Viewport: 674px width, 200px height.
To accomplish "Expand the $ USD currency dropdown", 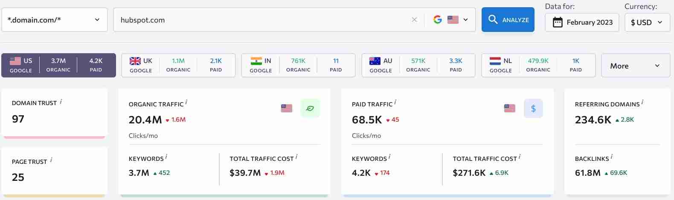I will coord(647,22).
